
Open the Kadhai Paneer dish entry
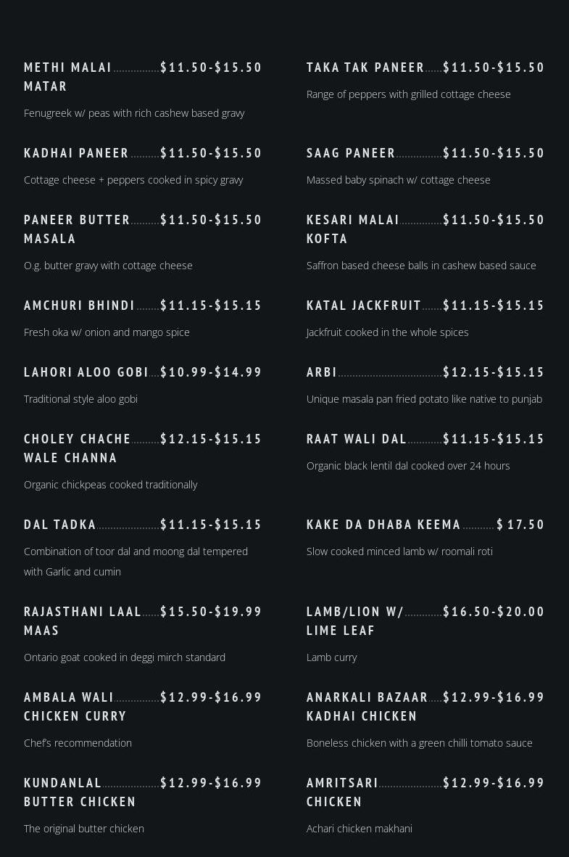coord(76,153)
